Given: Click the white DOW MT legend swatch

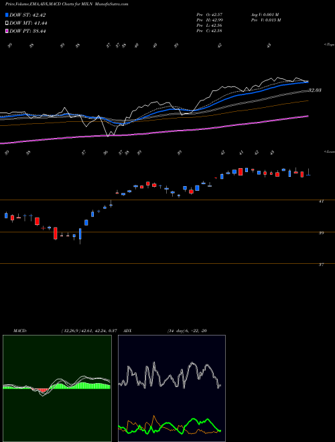Looking at the screenshot, I should 7,23.
